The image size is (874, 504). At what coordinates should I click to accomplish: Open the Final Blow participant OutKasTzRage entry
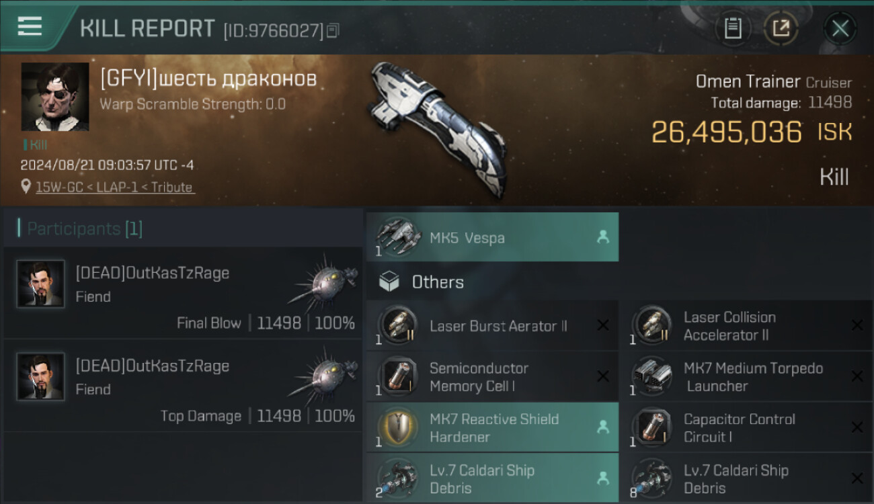tap(183, 293)
